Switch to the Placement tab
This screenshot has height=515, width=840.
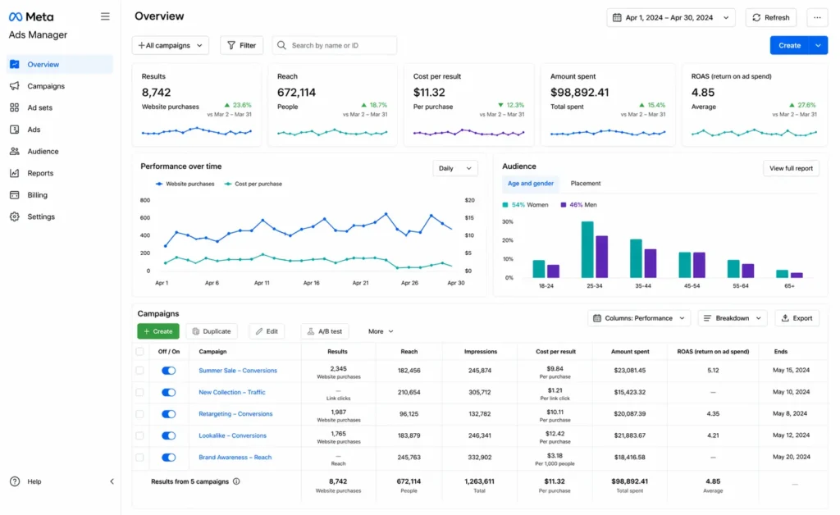[585, 184]
